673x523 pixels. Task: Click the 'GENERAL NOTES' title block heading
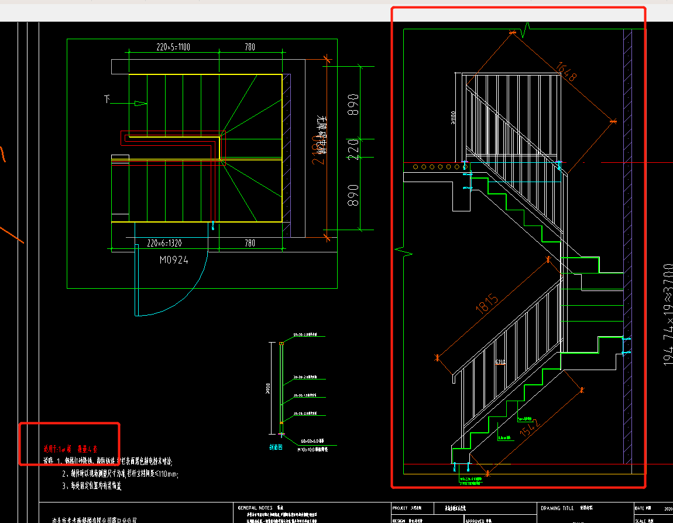pyautogui.click(x=255, y=508)
